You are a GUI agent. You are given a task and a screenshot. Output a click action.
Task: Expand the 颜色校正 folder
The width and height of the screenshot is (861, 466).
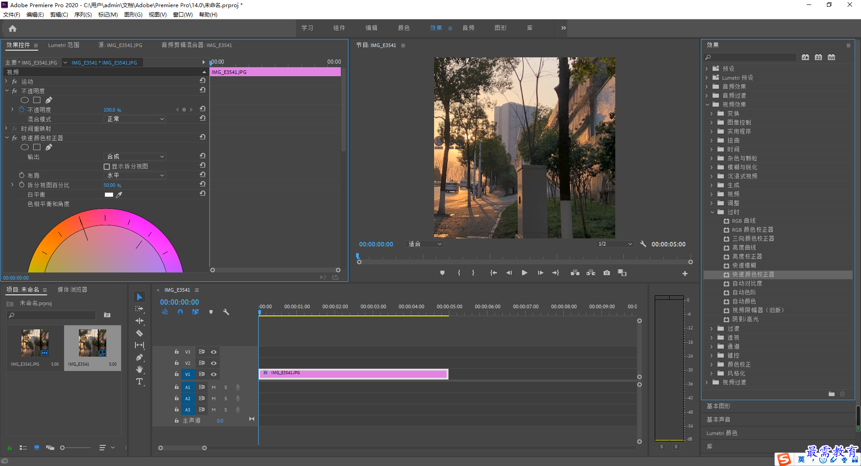[712, 364]
